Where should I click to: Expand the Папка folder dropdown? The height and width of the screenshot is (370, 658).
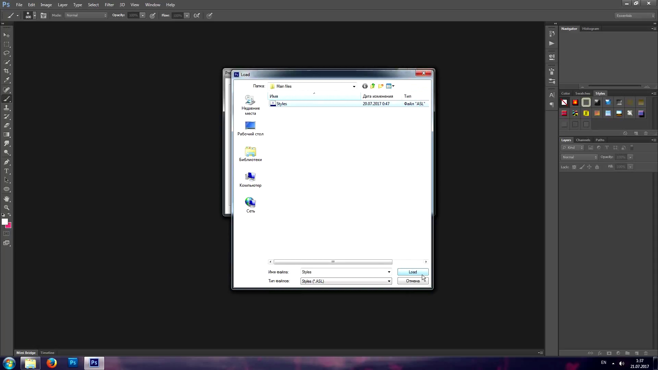click(354, 86)
